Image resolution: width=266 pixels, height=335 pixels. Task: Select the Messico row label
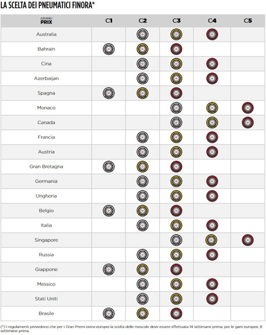(x=46, y=284)
